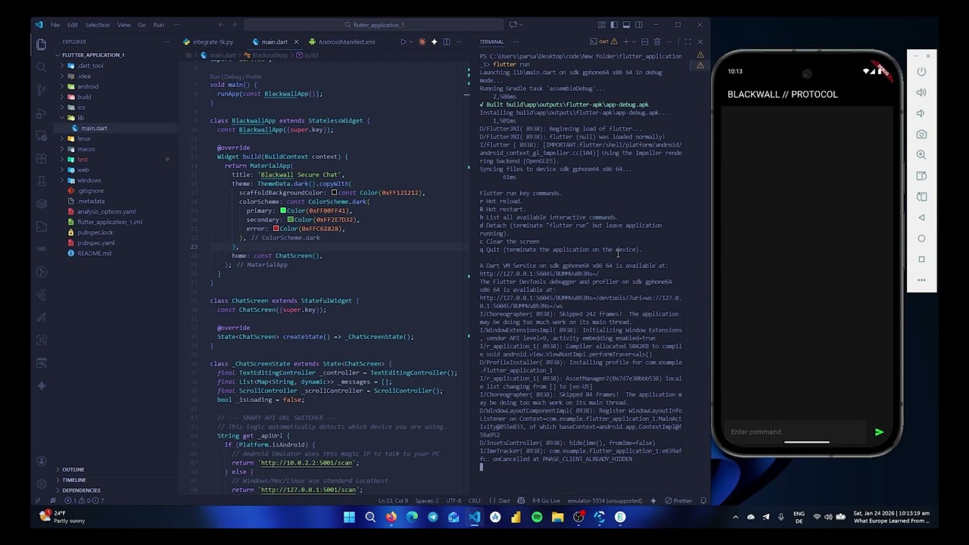Open the Run and Debug view

pyautogui.click(x=41, y=113)
